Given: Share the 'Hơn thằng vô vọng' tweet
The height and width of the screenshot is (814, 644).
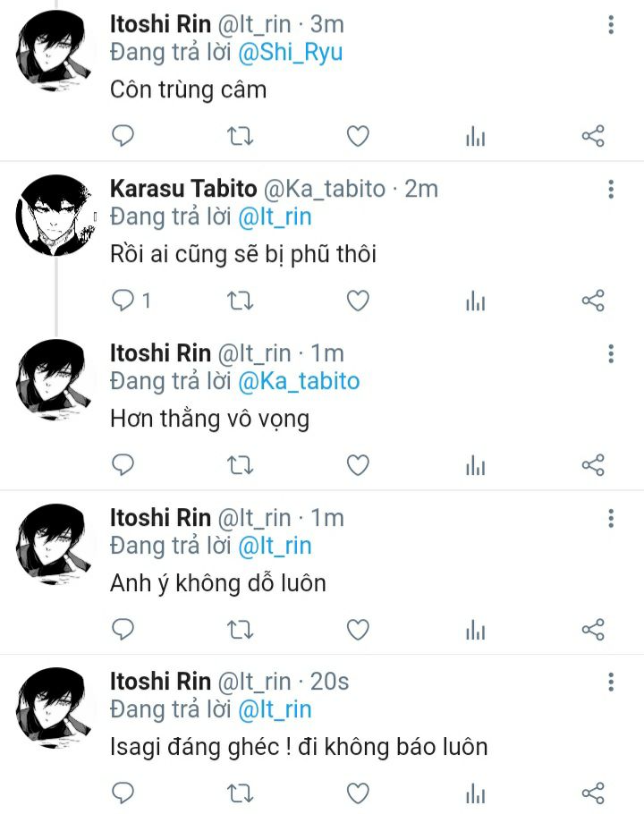Looking at the screenshot, I should coord(593,465).
